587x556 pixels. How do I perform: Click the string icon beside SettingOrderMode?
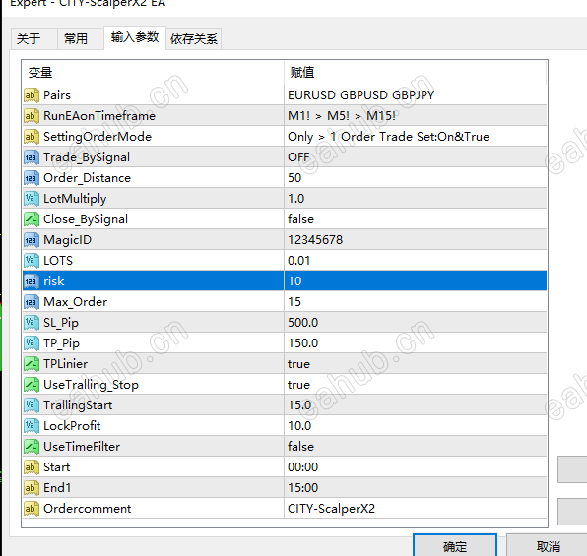coord(32,137)
